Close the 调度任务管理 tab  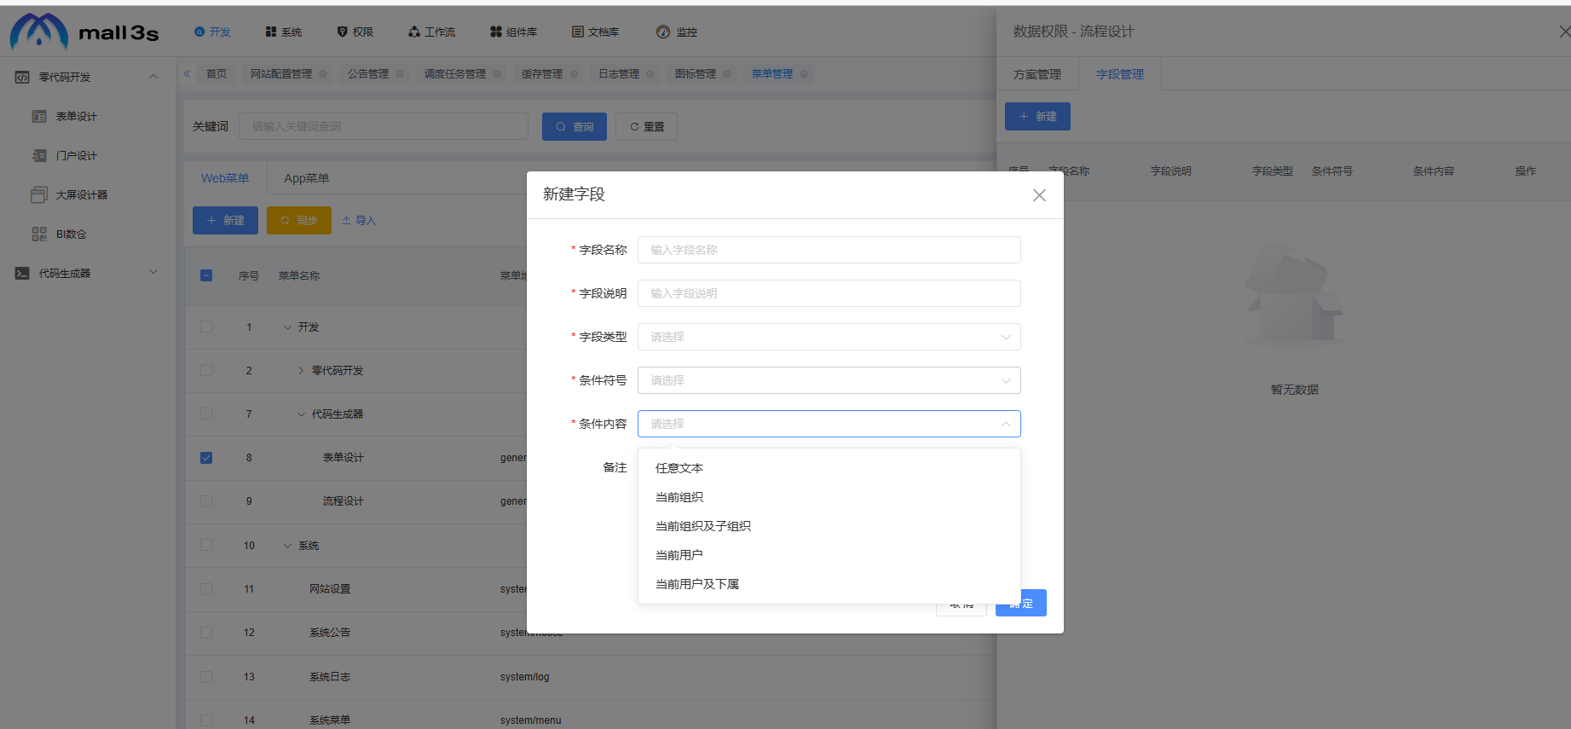[x=497, y=74]
